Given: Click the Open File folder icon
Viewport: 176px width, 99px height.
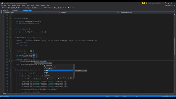Looking at the screenshot, I should coord(12,8).
